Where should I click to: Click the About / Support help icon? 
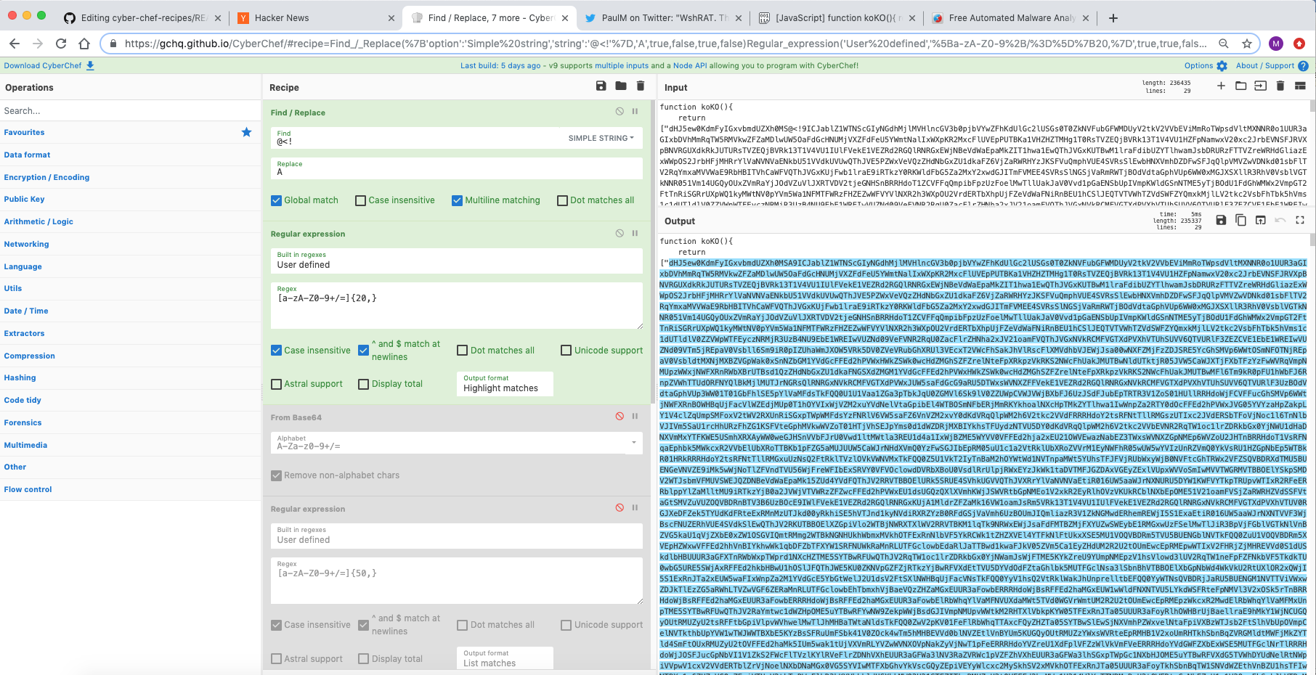click(x=1303, y=66)
